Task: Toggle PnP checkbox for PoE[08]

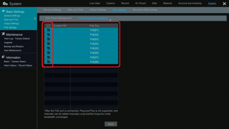Action: (48, 62)
